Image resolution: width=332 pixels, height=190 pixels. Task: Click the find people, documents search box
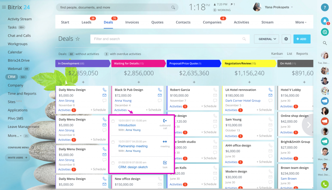click(117, 7)
